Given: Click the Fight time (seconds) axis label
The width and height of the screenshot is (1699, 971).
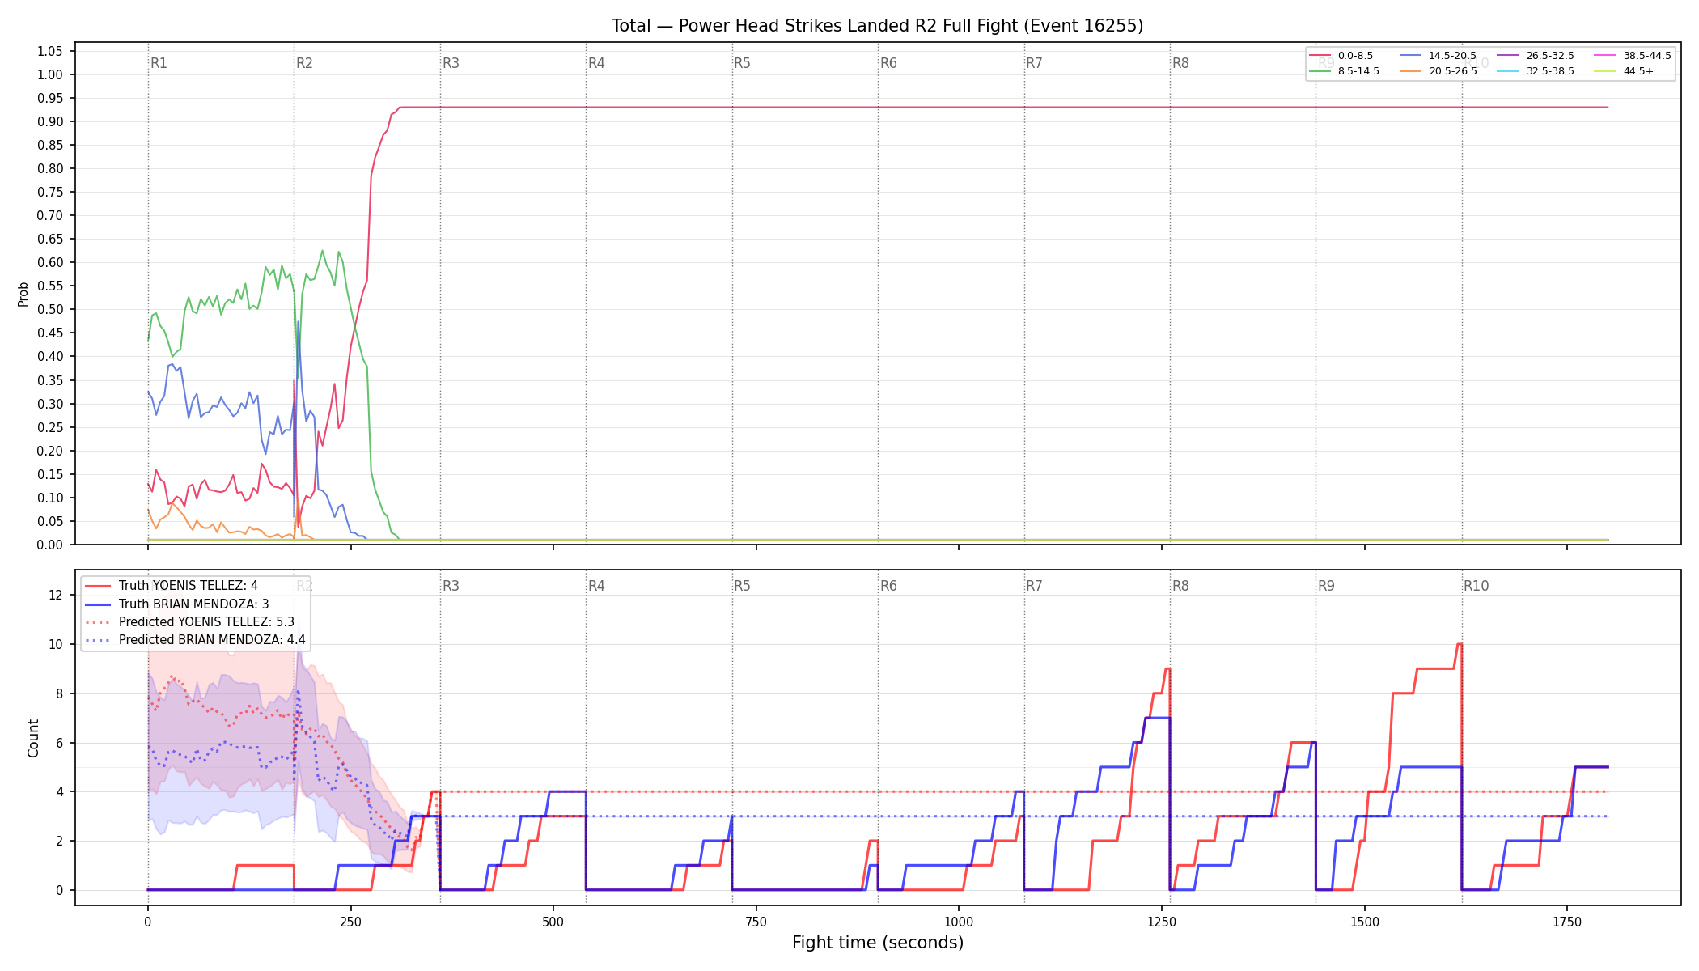Looking at the screenshot, I should coord(878,943).
